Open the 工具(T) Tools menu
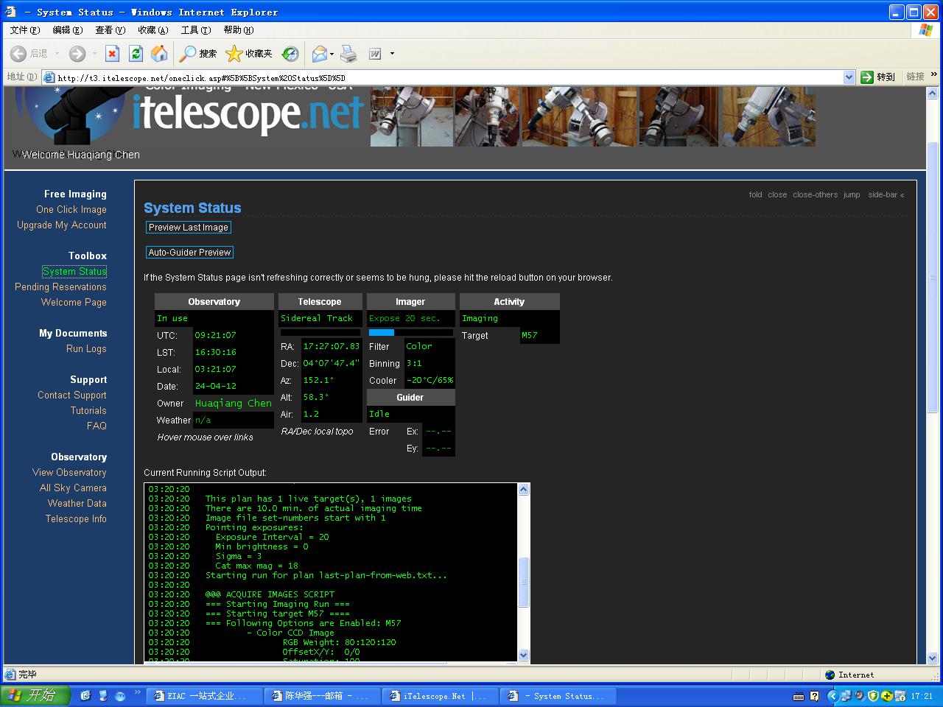The width and height of the screenshot is (943, 707). 195,30
